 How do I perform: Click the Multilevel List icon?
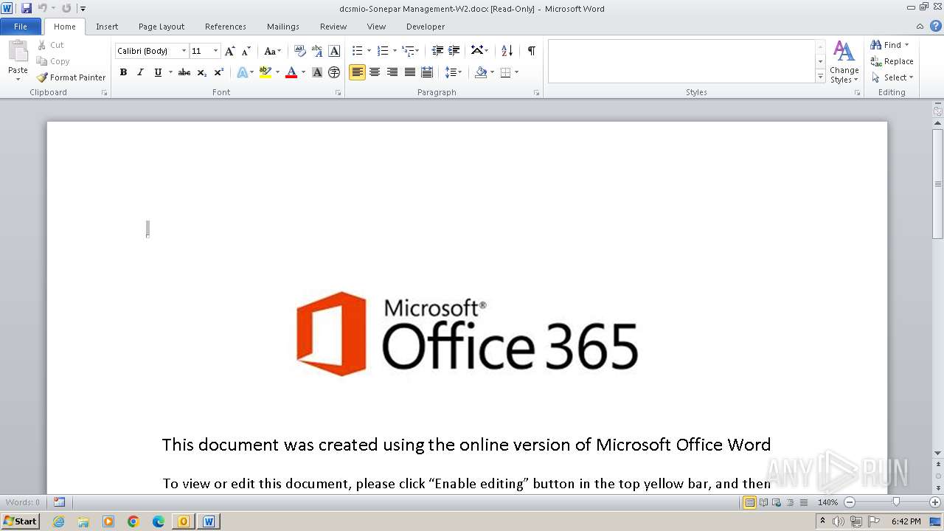point(408,51)
